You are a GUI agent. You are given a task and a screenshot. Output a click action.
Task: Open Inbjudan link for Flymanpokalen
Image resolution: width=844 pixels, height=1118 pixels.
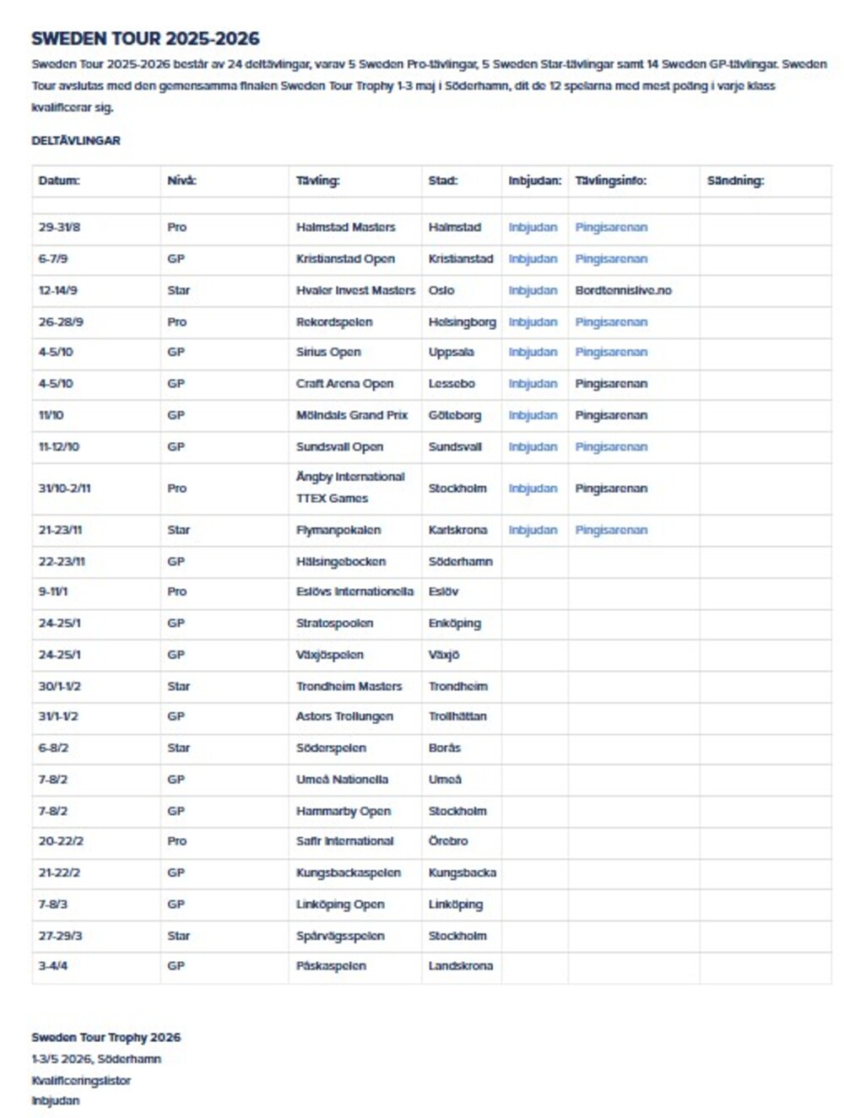533,530
